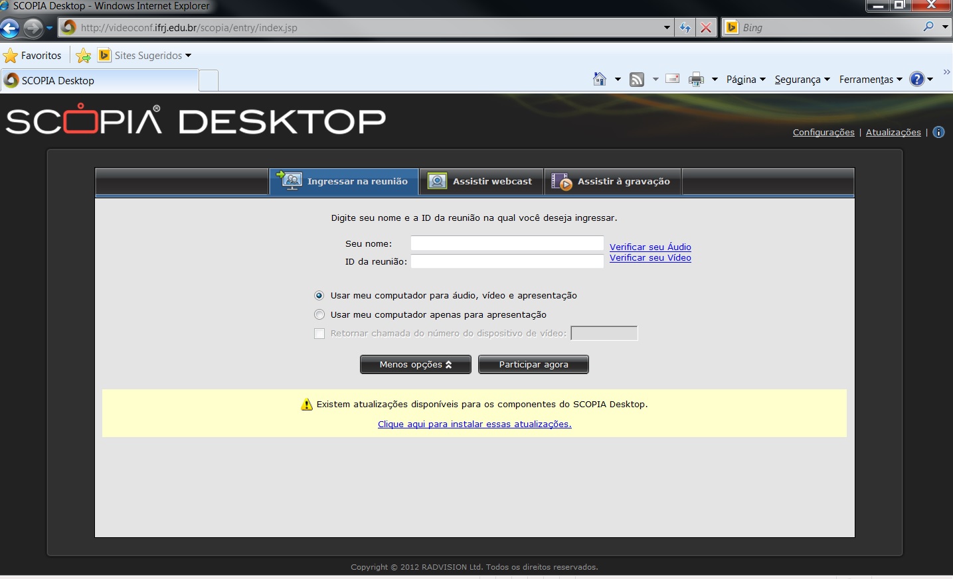Click the add to favorites star icon
Viewport: 953px width, 579px height.
pyautogui.click(x=83, y=56)
